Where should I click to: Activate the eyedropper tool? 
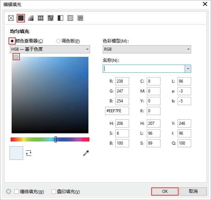tap(86, 153)
